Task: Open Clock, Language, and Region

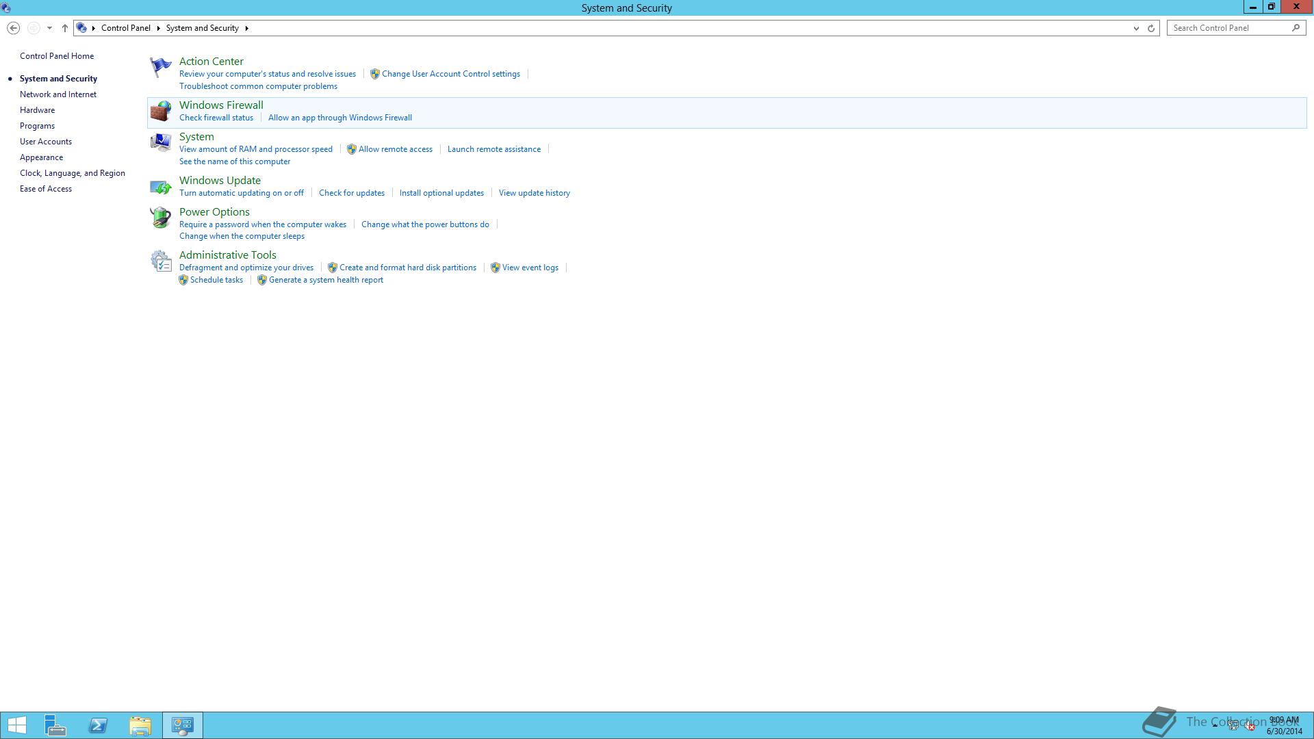Action: (x=73, y=173)
